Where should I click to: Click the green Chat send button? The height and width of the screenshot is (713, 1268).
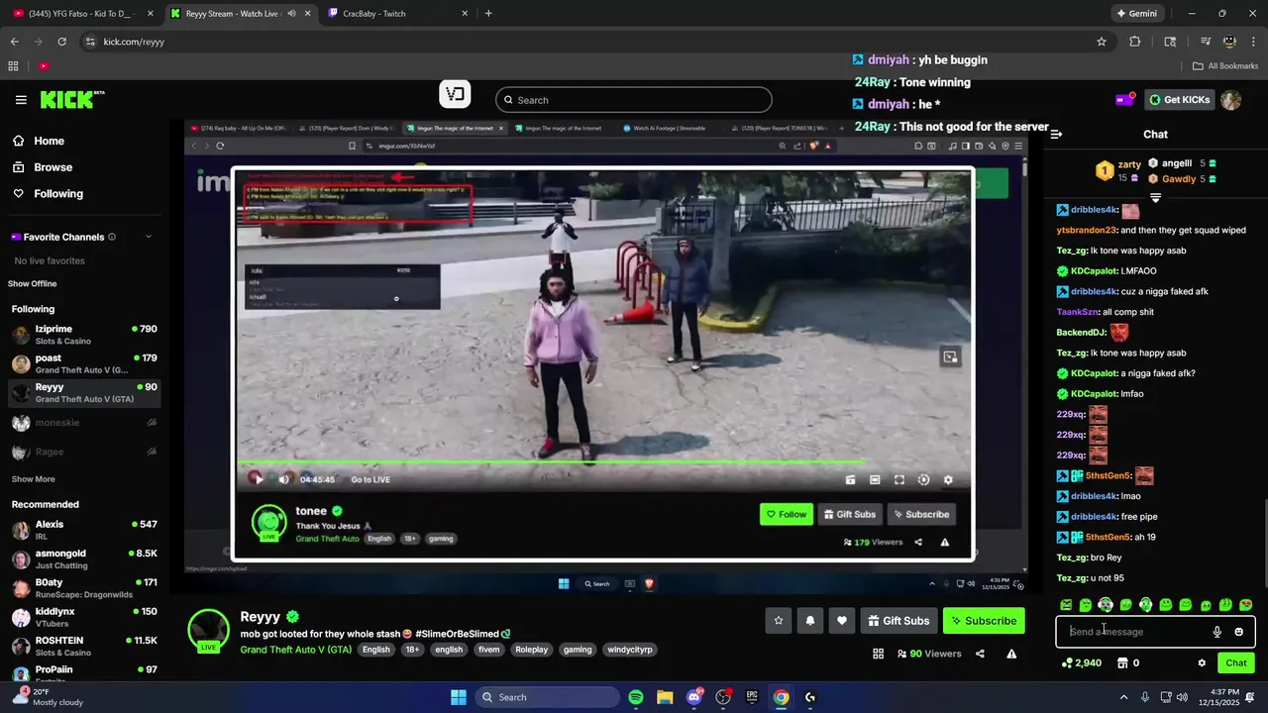pos(1236,663)
